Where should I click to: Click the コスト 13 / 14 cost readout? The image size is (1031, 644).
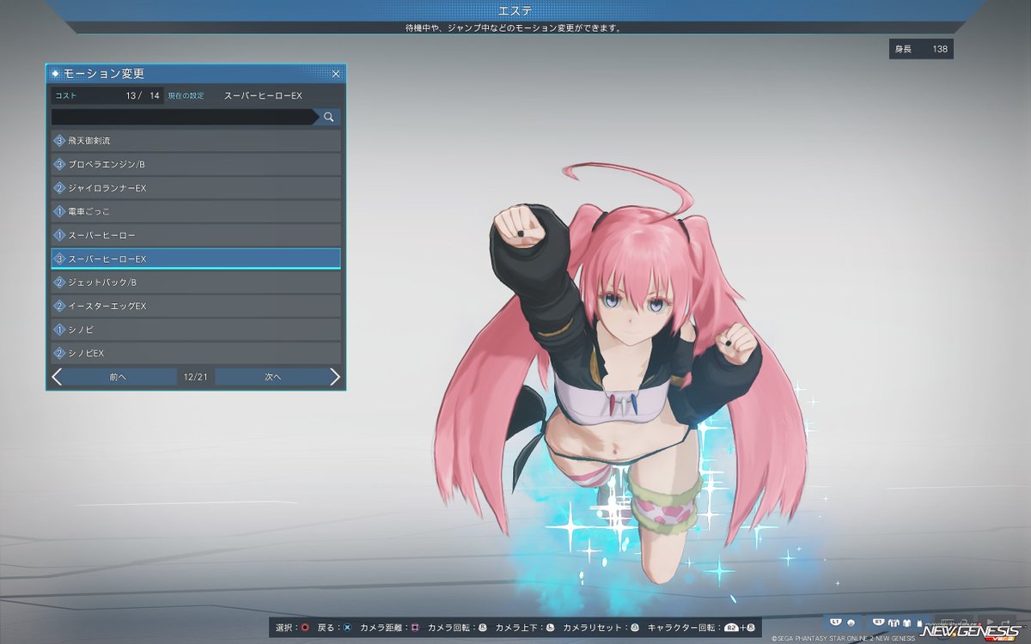(107, 95)
